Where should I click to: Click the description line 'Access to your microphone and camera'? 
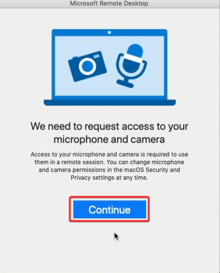85,154
